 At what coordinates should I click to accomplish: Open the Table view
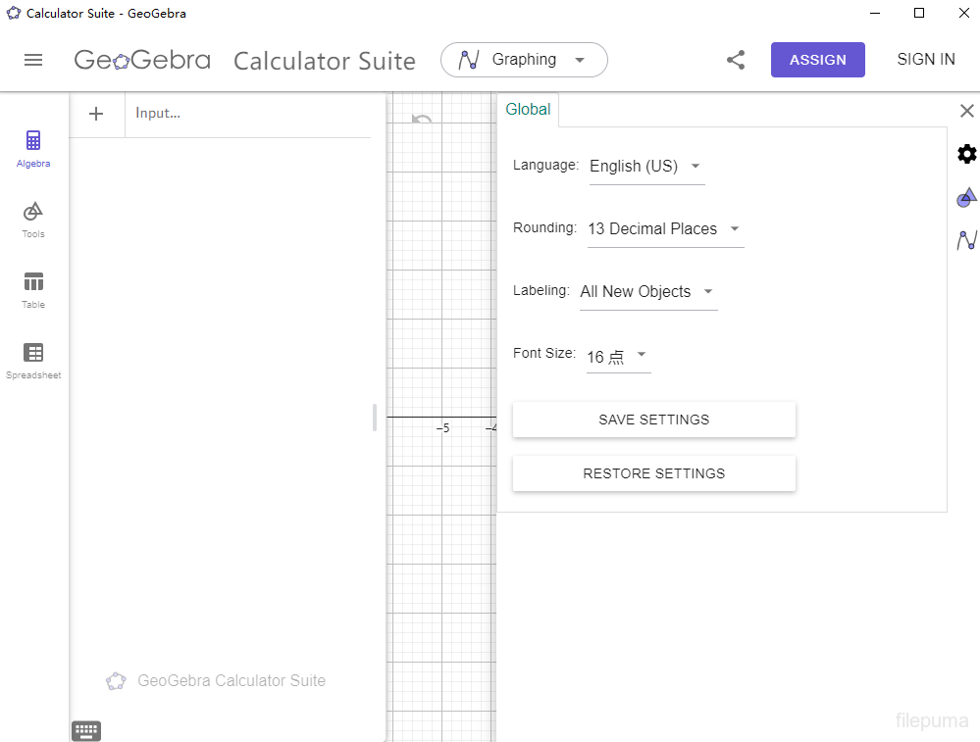pos(33,290)
